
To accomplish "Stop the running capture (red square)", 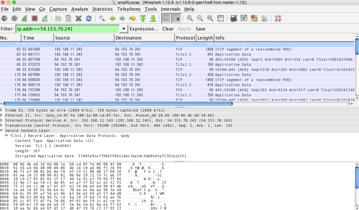I will click(x=35, y=18).
